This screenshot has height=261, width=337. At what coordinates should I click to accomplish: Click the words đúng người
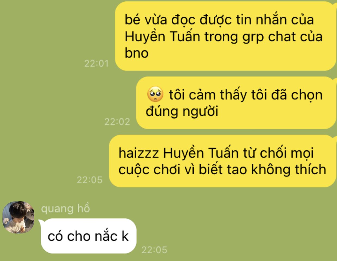click(x=182, y=111)
